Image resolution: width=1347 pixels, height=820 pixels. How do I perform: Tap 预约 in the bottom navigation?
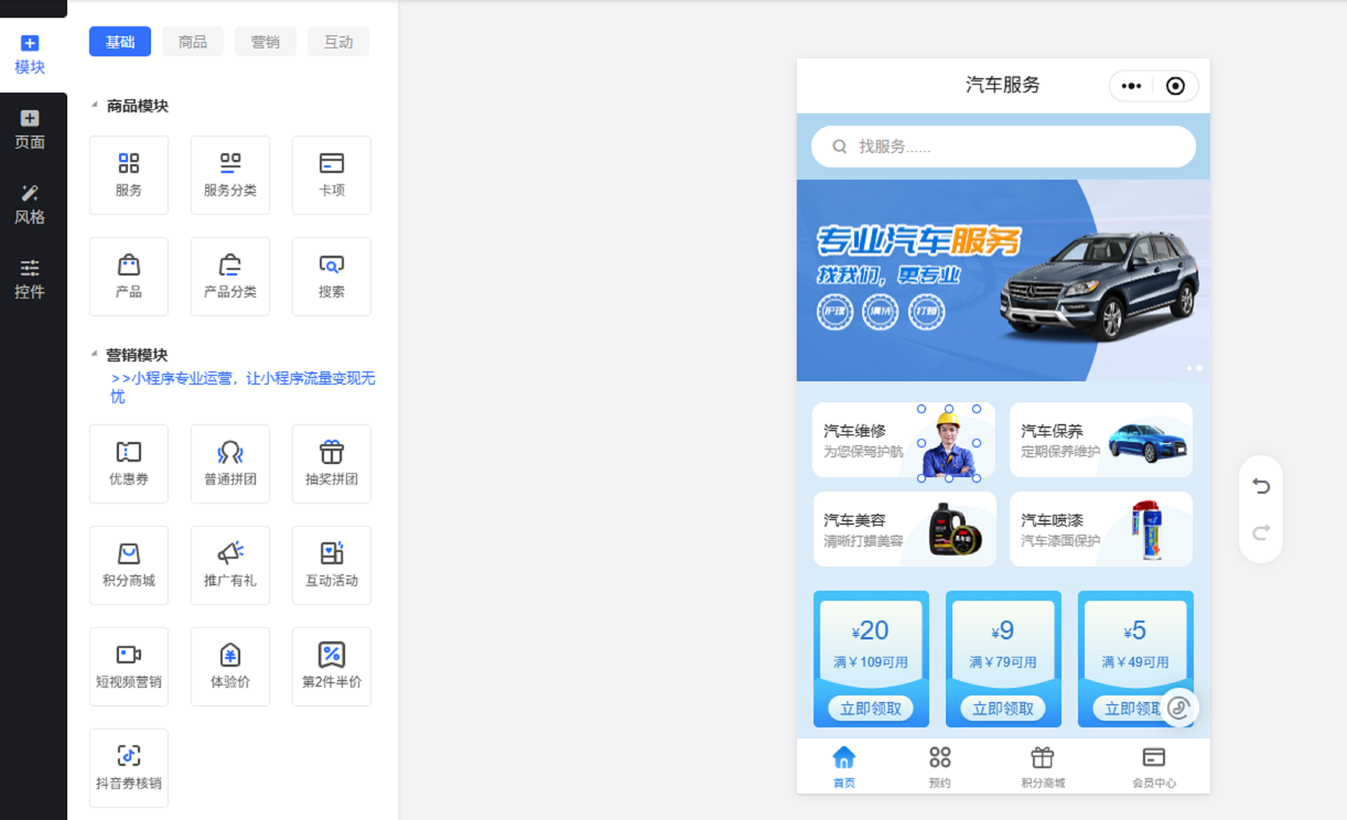click(x=939, y=766)
